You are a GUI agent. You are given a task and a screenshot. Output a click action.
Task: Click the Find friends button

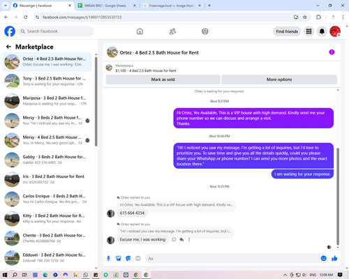(x=287, y=31)
